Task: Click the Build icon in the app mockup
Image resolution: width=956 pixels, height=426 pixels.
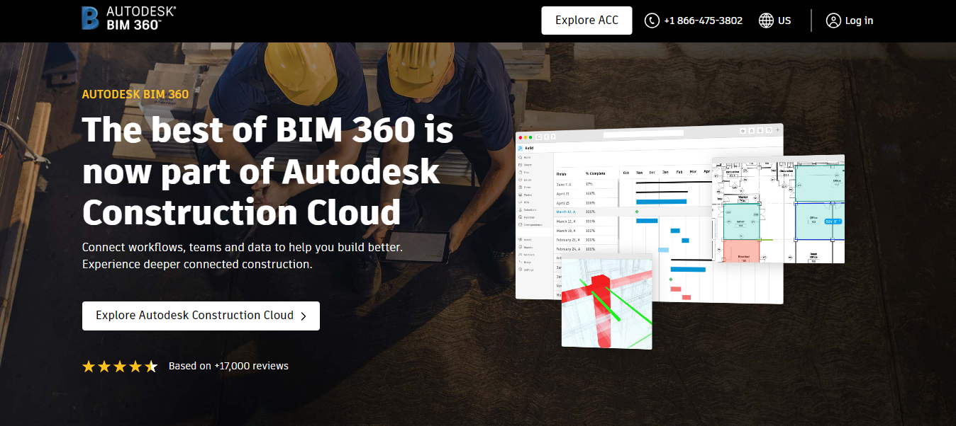Action: pos(521,148)
